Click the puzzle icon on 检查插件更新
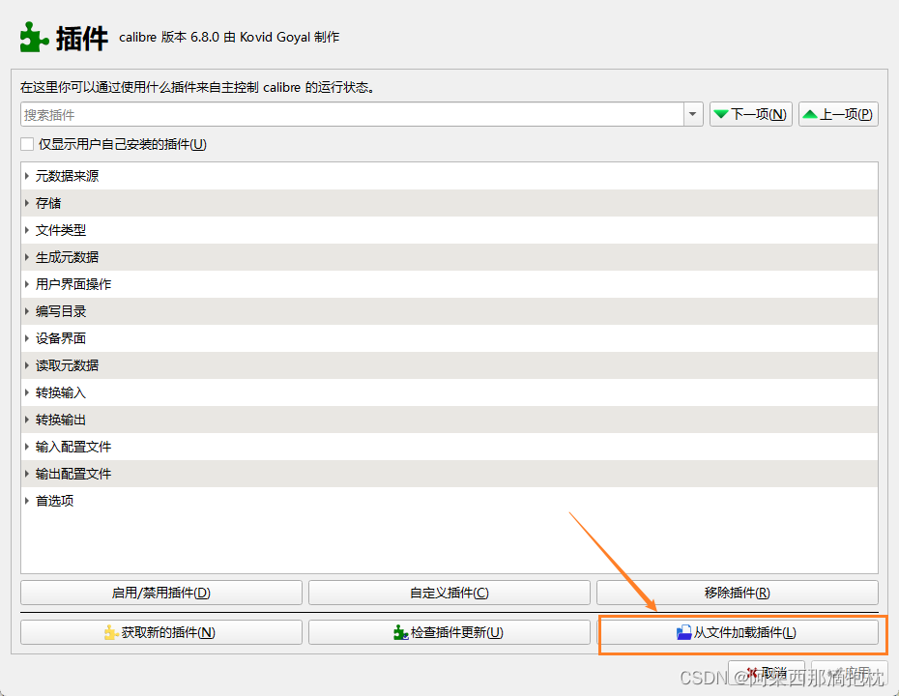899x696 pixels. click(401, 632)
